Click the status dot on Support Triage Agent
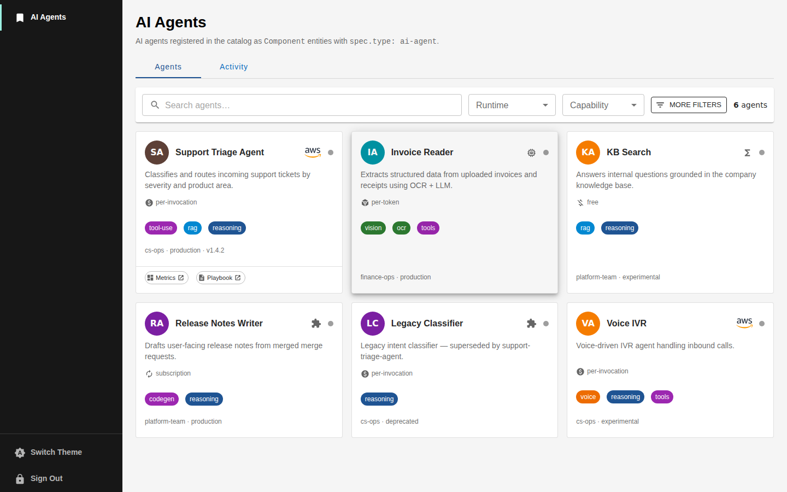This screenshot has width=787, height=492. tap(331, 153)
